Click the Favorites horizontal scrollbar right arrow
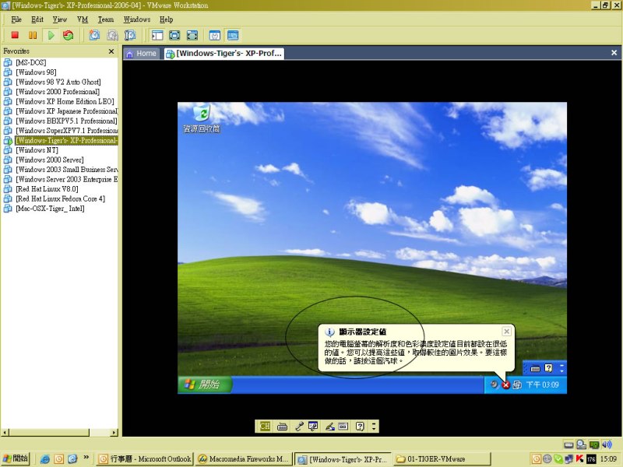This screenshot has height=467, width=623. (114, 433)
